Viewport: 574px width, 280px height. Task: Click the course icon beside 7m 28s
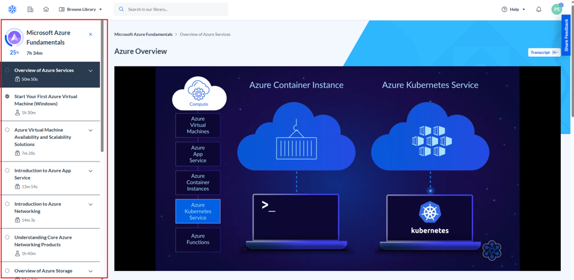17,153
